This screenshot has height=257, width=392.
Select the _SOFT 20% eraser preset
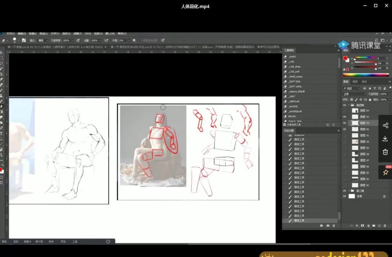294,81
